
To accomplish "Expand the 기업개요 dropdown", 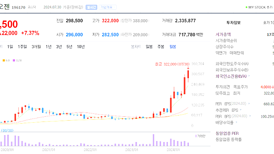I will pos(107,7).
